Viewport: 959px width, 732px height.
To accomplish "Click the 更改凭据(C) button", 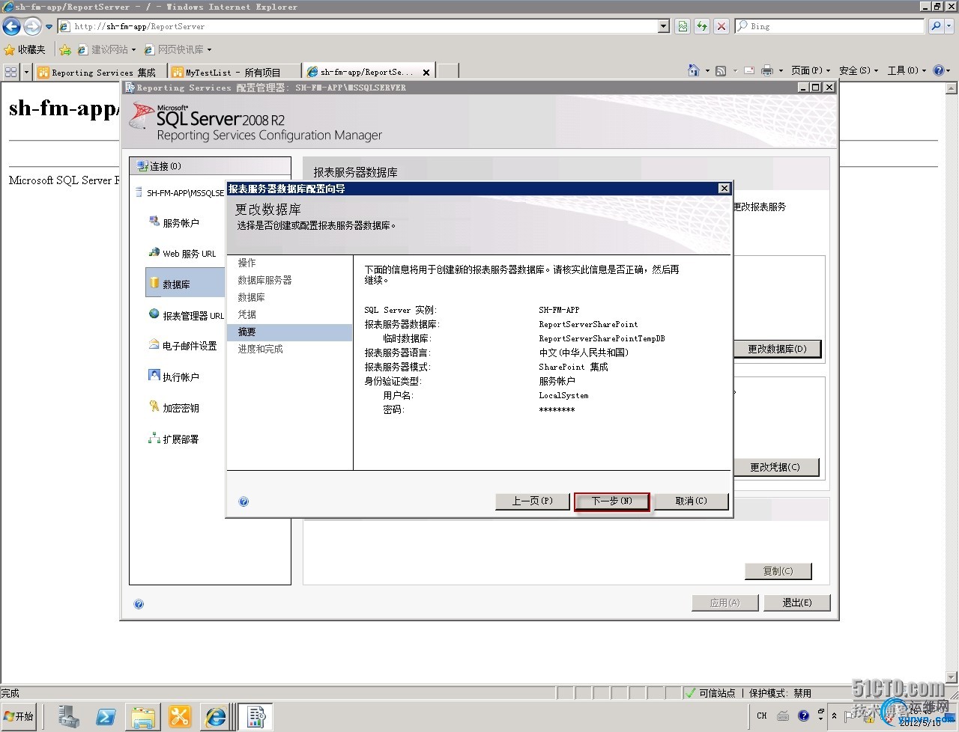I will point(775,467).
